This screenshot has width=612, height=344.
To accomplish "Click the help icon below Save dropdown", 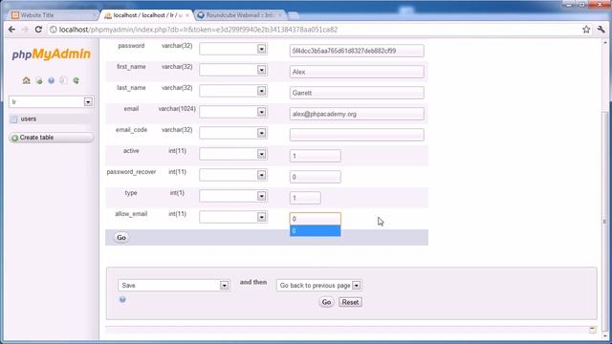I will coord(122,299).
